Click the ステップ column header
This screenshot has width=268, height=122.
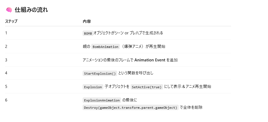11,21
